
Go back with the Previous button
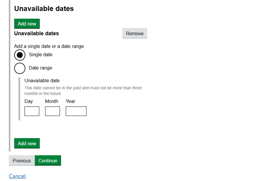[x=22, y=161]
